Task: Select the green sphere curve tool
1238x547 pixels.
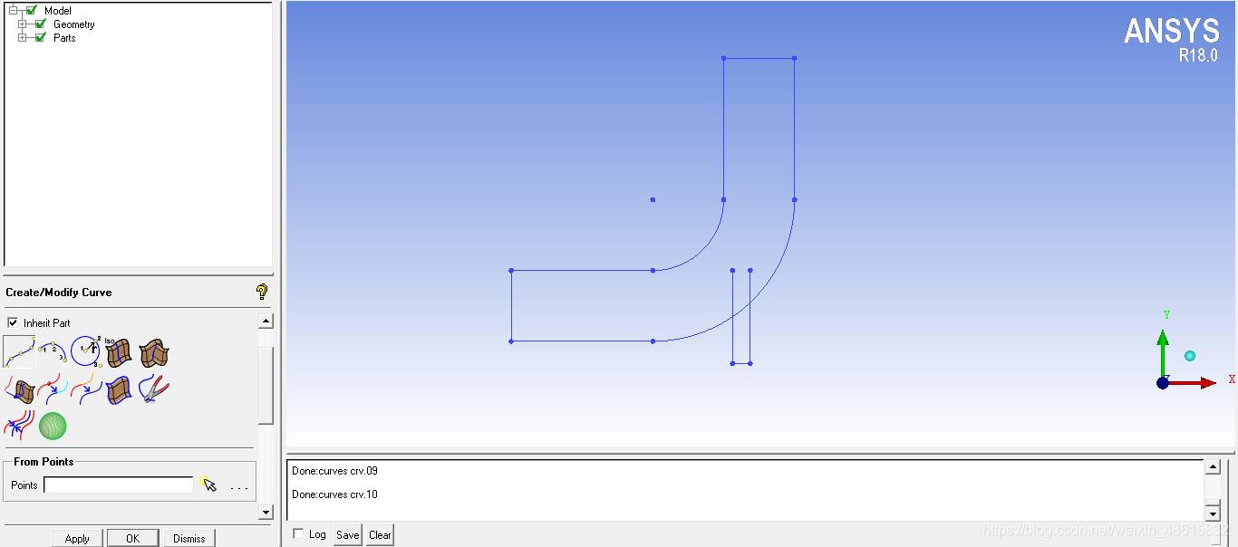Action: pos(53,426)
